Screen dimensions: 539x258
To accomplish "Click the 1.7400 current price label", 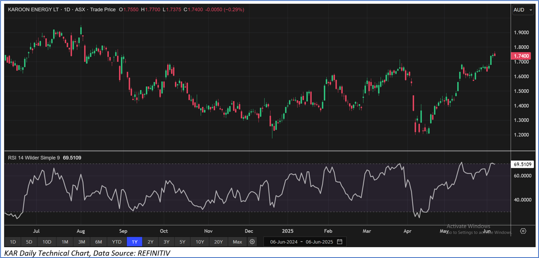I will click(521, 56).
